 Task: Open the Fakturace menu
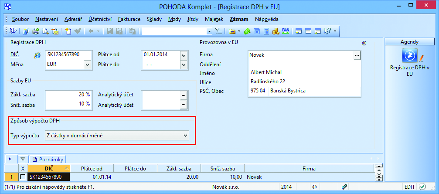129,19
